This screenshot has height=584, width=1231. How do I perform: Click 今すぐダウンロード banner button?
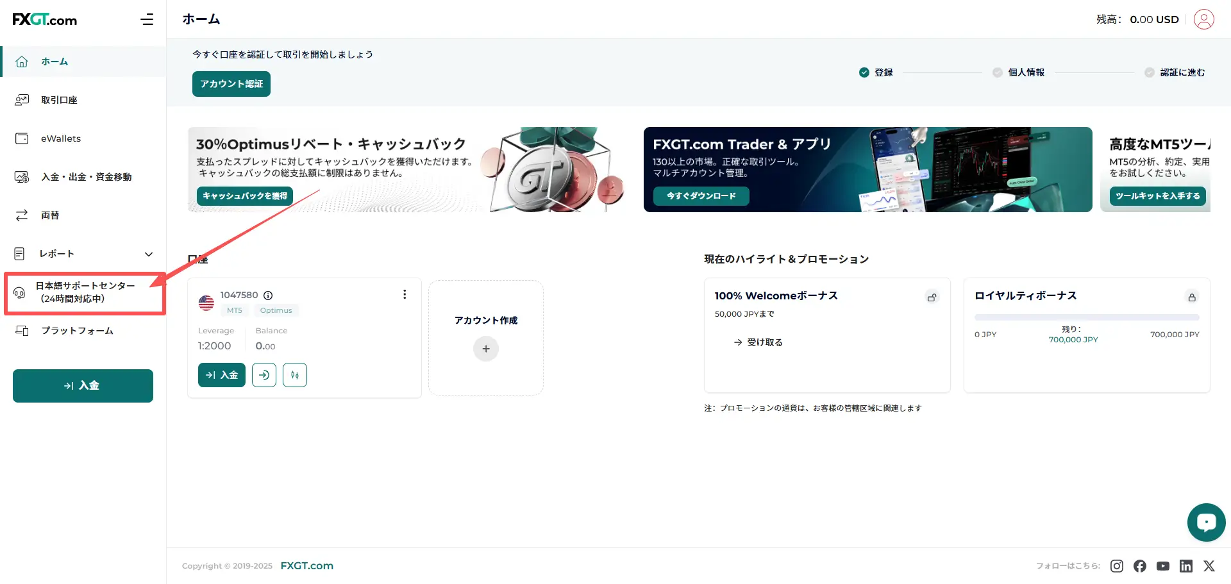click(701, 196)
